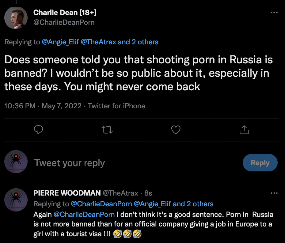Open the @TheAtrax mention in Replying to line
The width and height of the screenshot is (285, 243).
pyautogui.click(x=98, y=42)
